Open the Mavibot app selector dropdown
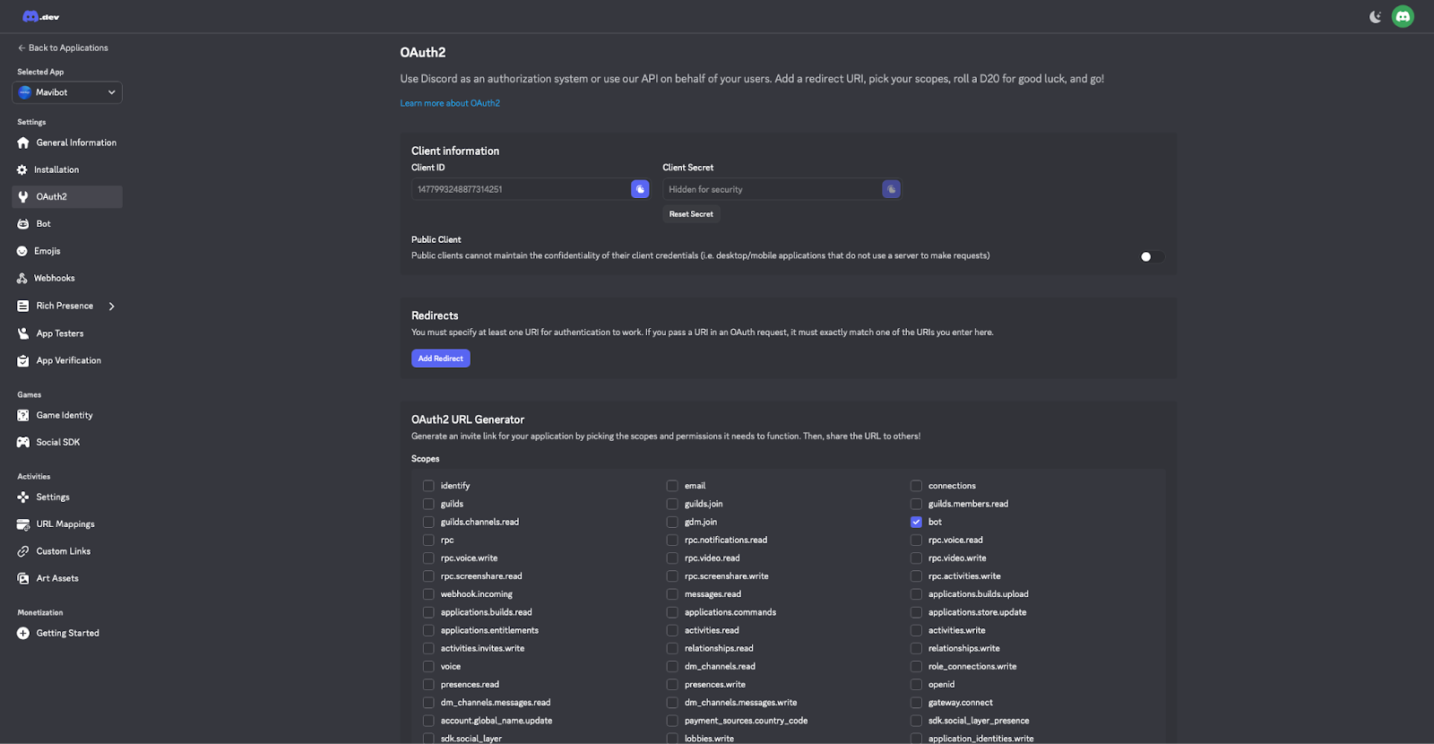The height and width of the screenshot is (744, 1434). pyautogui.click(x=67, y=92)
